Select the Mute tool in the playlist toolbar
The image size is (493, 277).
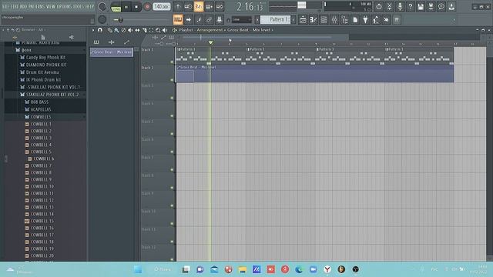click(x=130, y=30)
